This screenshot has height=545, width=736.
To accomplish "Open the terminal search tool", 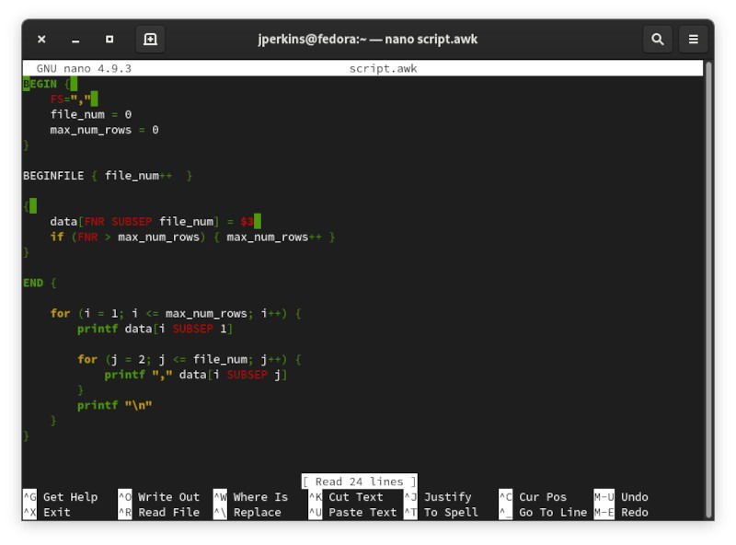I will [x=657, y=40].
